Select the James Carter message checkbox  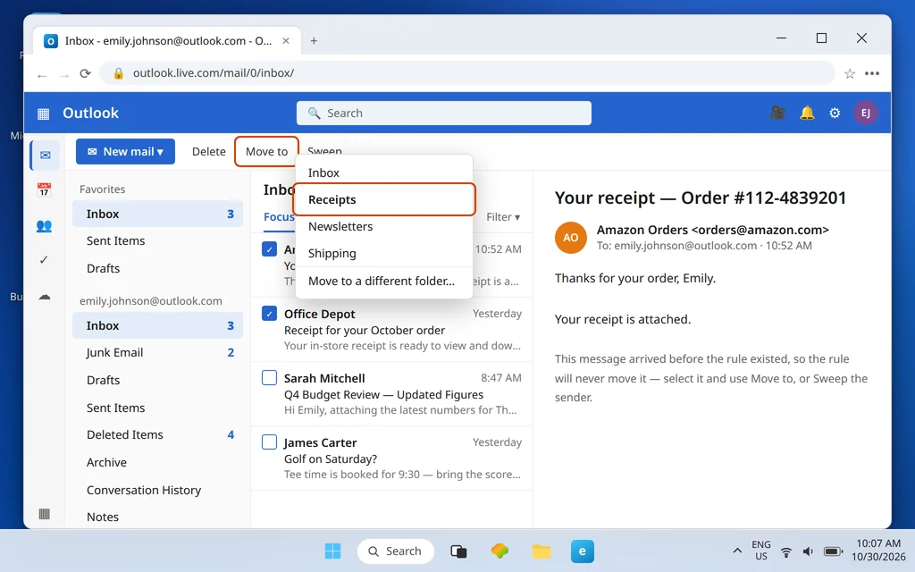coord(269,442)
